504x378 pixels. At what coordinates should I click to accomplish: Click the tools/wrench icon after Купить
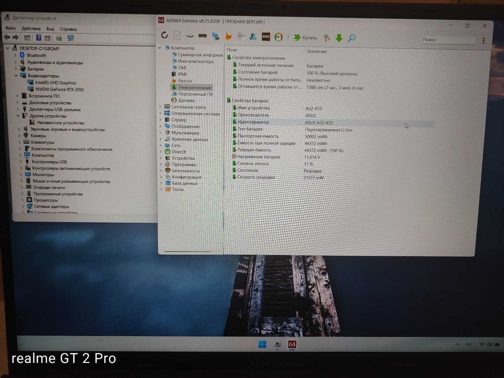pyautogui.click(x=327, y=38)
